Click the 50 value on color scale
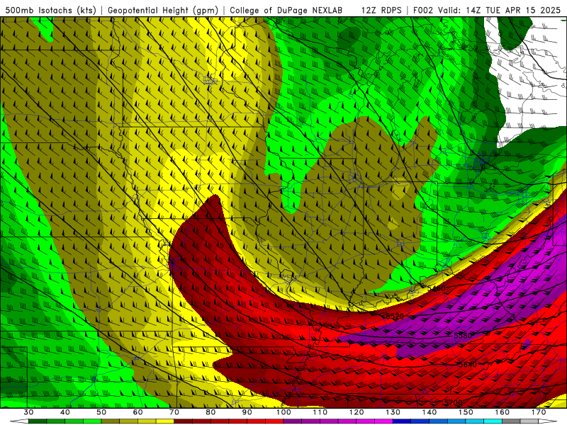 click(x=101, y=412)
